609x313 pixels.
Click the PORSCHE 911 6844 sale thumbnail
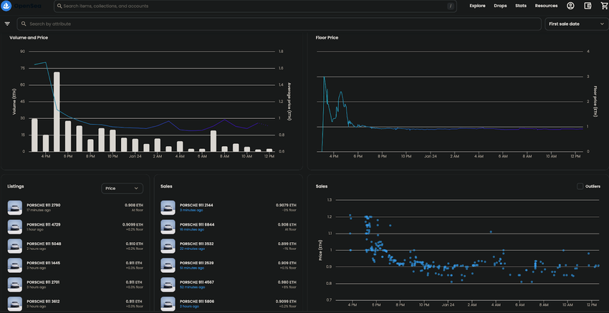click(x=169, y=226)
